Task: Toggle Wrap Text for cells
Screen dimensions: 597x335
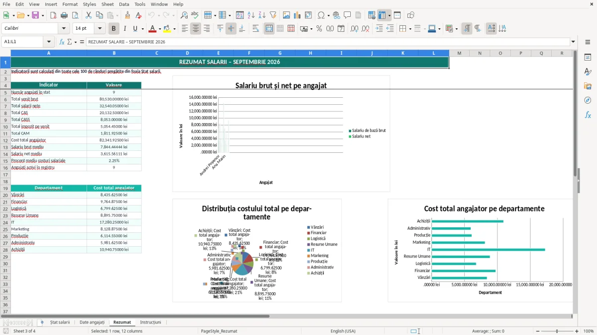Action: pyautogui.click(x=256, y=29)
